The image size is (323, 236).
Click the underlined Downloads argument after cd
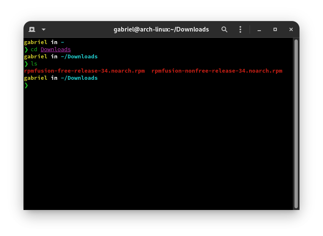56,50
